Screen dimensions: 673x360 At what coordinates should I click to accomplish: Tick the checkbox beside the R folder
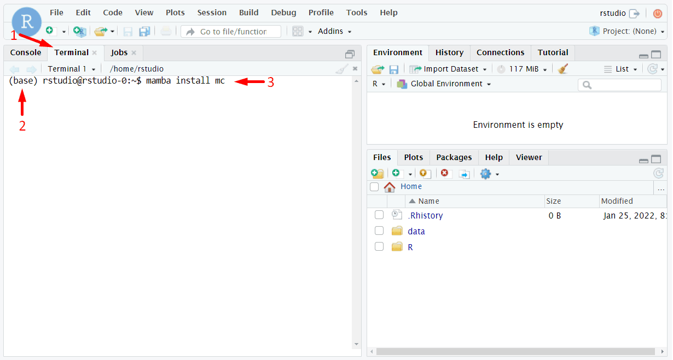point(379,247)
